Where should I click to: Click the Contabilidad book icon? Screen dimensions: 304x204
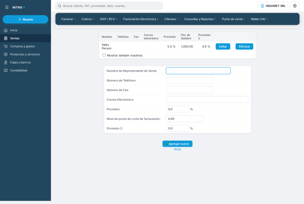(6, 70)
